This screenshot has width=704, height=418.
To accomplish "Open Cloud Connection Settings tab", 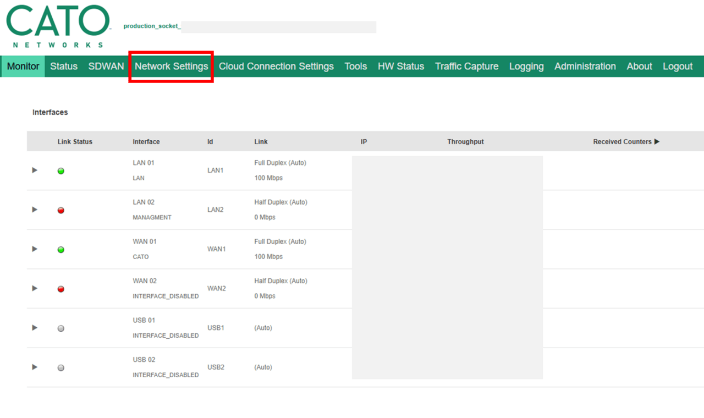I will click(x=276, y=67).
